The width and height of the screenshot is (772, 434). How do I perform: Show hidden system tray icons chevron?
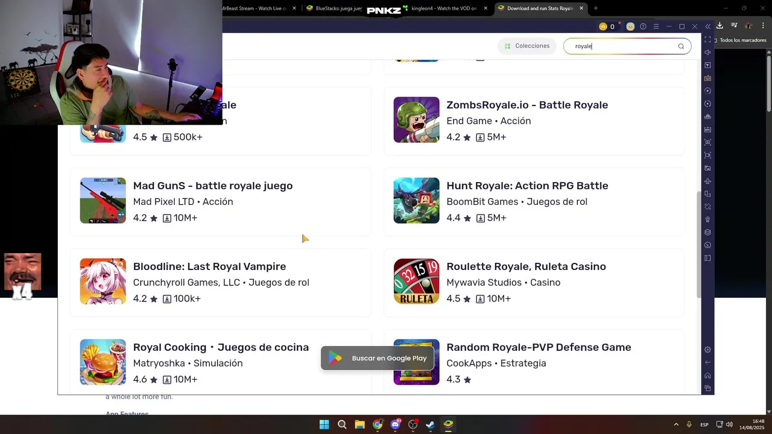pos(676,424)
